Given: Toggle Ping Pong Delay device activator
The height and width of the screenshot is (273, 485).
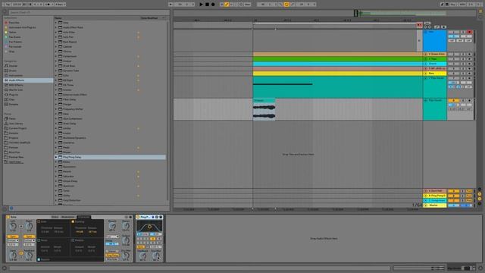Looking at the screenshot, I should 138,217.
